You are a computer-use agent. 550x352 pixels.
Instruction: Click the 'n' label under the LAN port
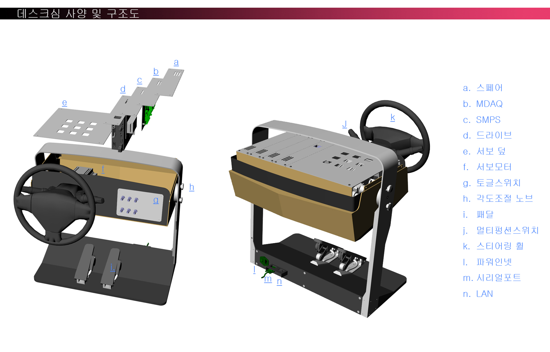(279, 281)
